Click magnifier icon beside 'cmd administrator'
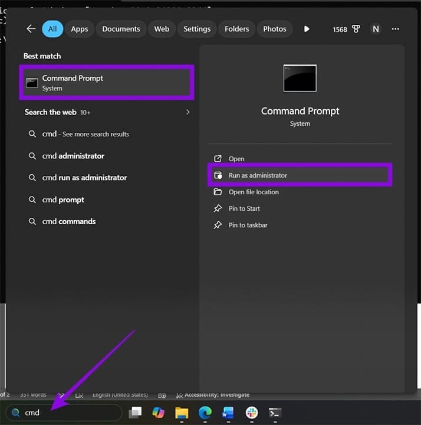421x425 pixels. pos(32,156)
